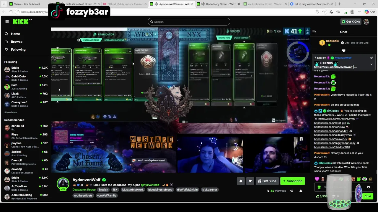
Task: Open Eddie's channel in Following list
Action: tap(26, 69)
